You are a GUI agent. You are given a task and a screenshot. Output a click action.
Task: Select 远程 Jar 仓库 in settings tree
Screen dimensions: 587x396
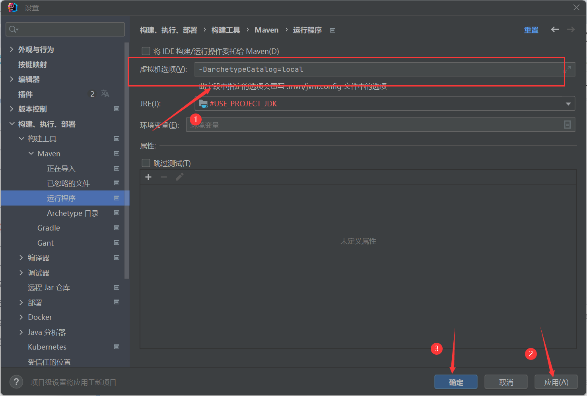click(49, 287)
